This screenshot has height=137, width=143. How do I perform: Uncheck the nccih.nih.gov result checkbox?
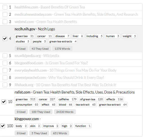click(x=5, y=38)
